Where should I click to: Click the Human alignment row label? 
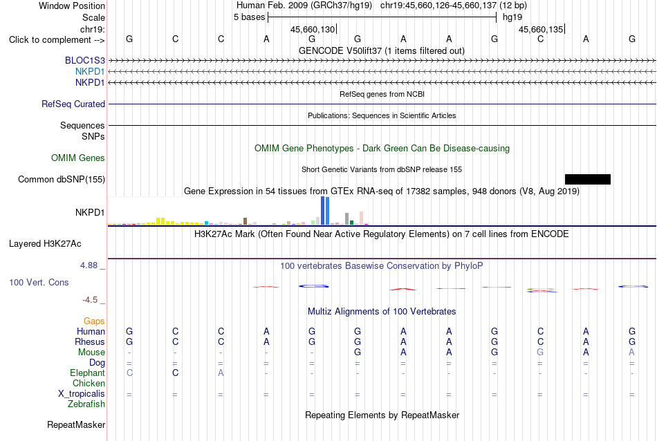pos(91,331)
